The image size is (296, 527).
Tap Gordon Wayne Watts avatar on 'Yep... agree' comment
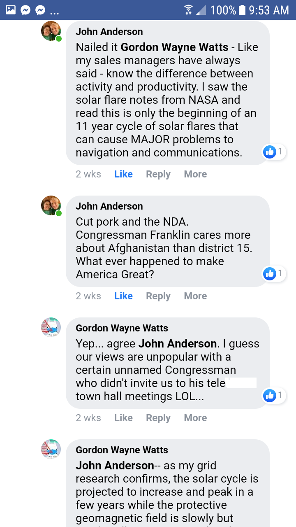[51, 328]
